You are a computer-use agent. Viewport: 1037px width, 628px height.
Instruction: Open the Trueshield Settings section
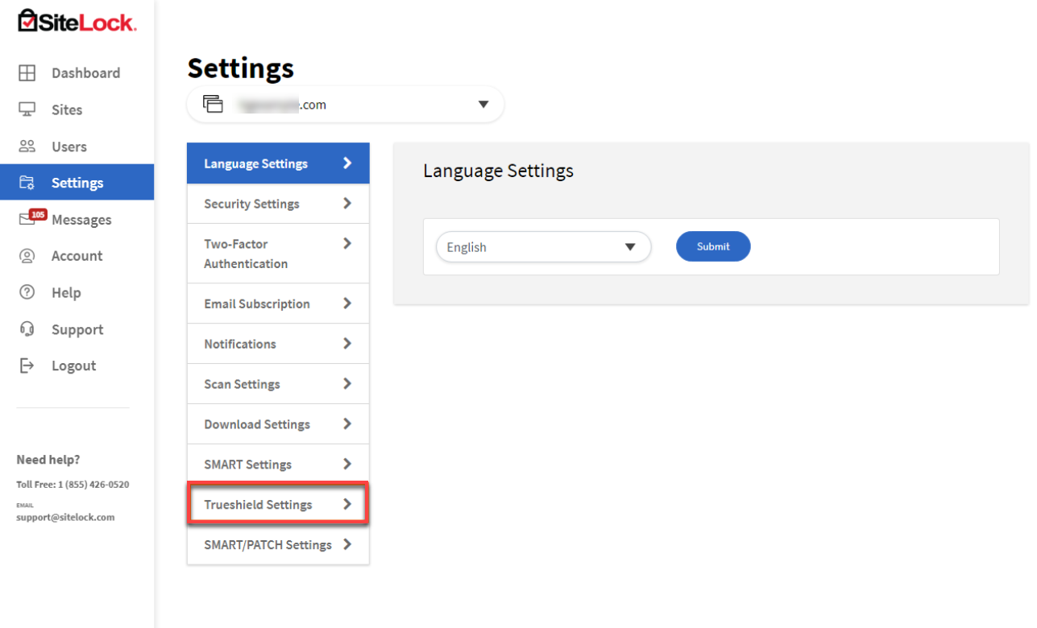coord(277,504)
